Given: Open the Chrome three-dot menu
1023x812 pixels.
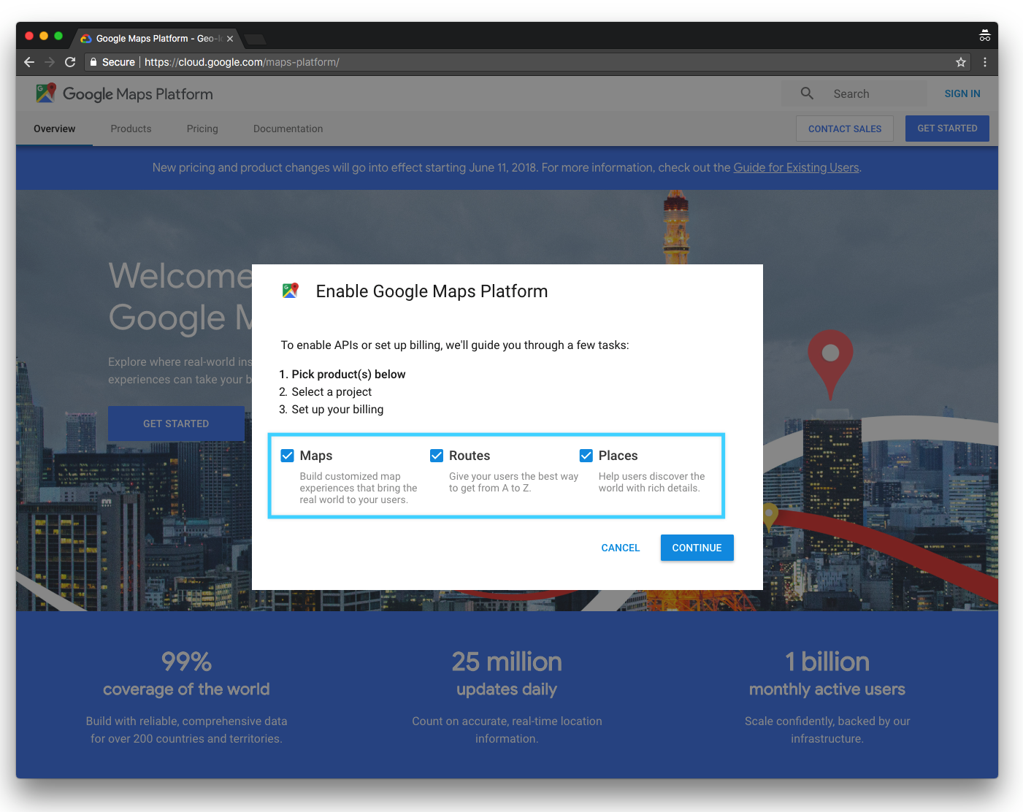Looking at the screenshot, I should click(x=985, y=62).
